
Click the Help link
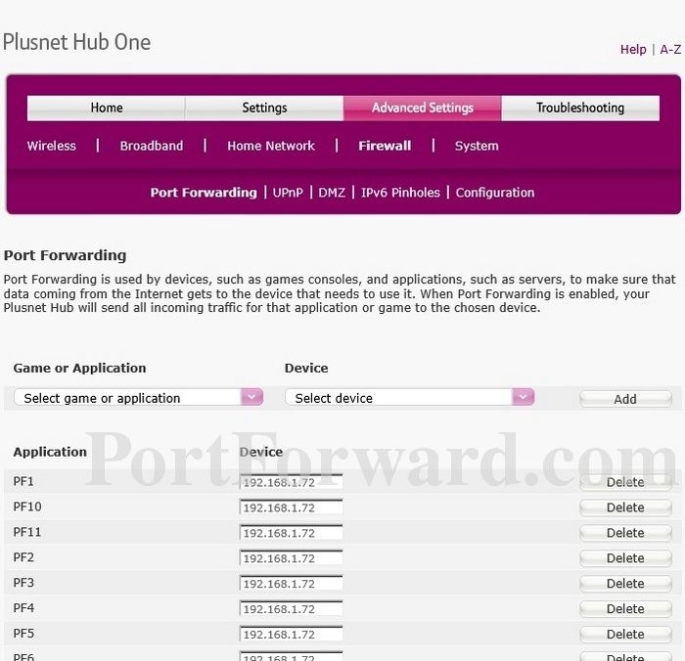click(x=633, y=49)
